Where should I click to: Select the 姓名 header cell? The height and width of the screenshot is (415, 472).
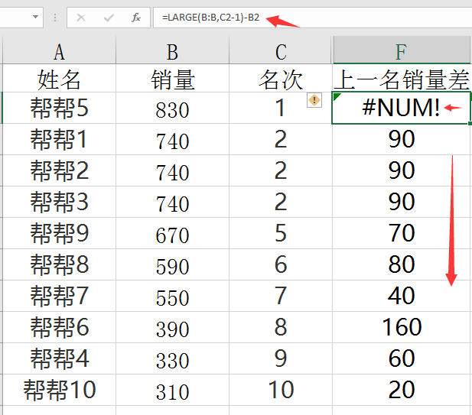tap(60, 79)
